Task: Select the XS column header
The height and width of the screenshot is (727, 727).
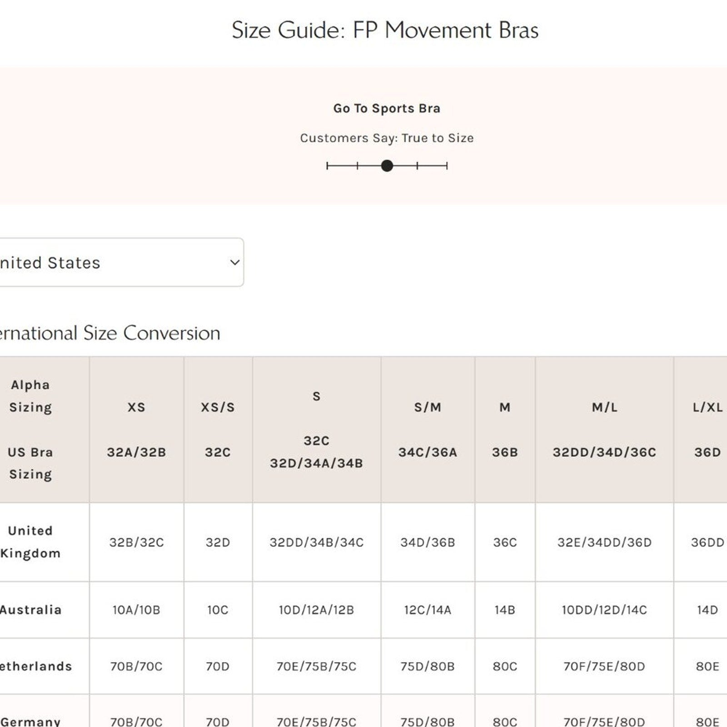Action: 136,407
